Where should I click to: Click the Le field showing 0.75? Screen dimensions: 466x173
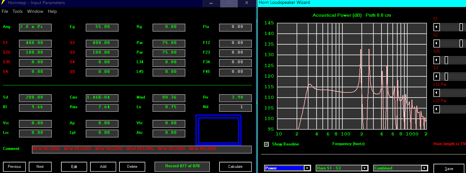pyautogui.click(x=169, y=108)
